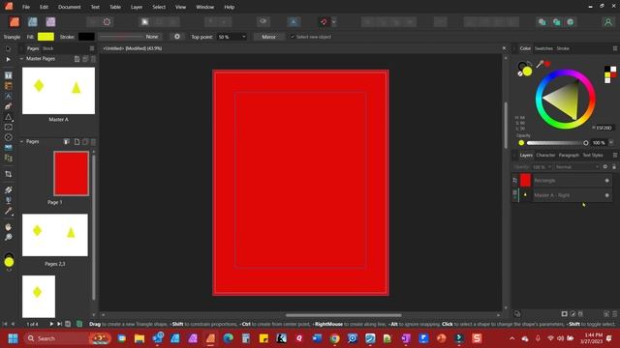Switch to the Photo persona
Image resolution: width=620 pixels, height=348 pixels.
(x=50, y=21)
